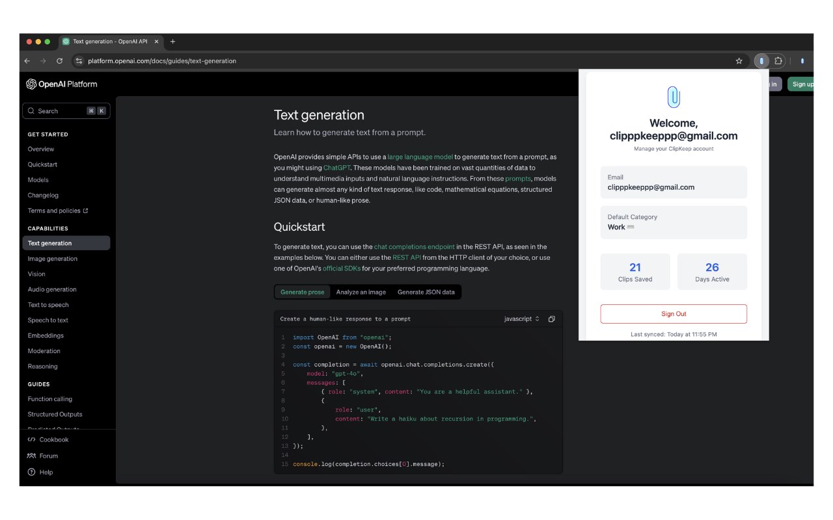The width and height of the screenshot is (833, 520).
Task: Open Overview in the sidebar
Action: 41,149
